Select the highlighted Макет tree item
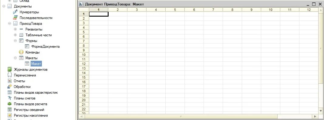The width and height of the screenshot is (324, 120). click(36, 64)
